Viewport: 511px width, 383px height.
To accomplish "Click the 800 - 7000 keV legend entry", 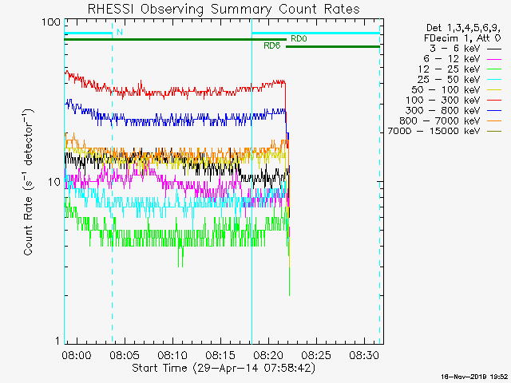I will coord(450,120).
